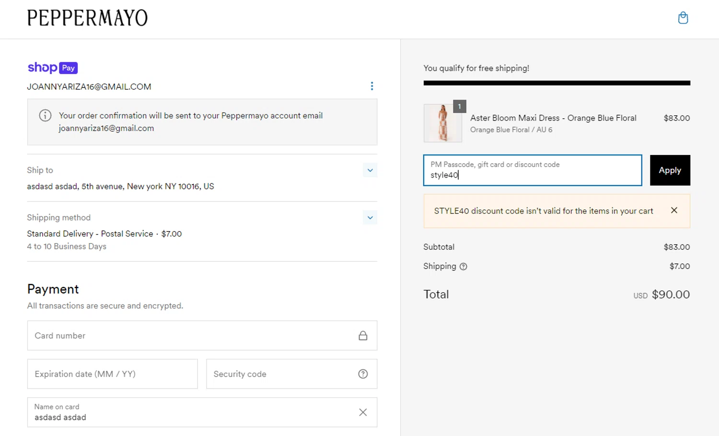Click the Shipping $7.00 value in summary
Viewport: 719px width, 436px height.
tap(680, 266)
